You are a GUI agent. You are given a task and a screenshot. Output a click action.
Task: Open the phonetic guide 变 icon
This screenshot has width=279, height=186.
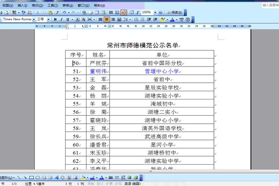181,20
